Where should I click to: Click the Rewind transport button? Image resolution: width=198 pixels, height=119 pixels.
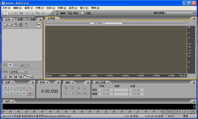(12, 93)
